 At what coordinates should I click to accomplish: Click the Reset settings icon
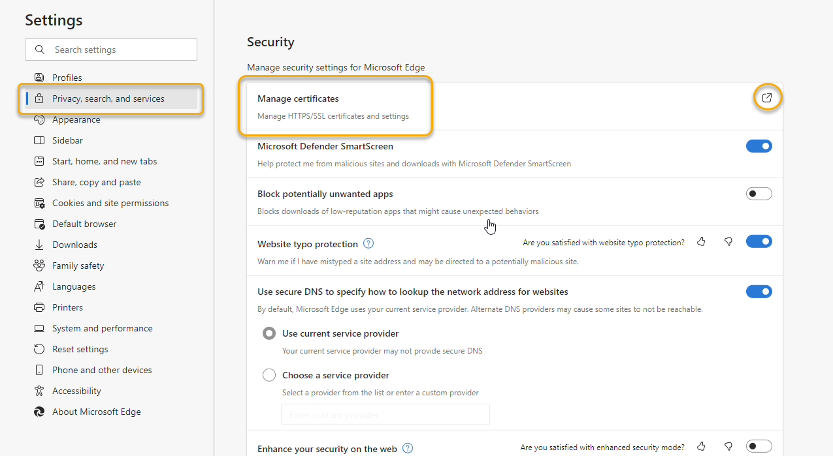[39, 349]
